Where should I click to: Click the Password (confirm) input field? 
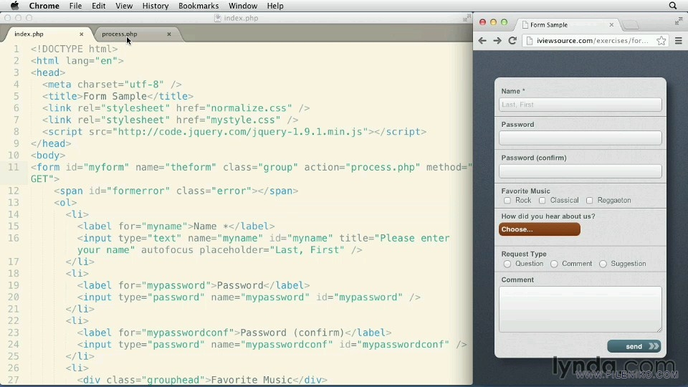pos(580,171)
